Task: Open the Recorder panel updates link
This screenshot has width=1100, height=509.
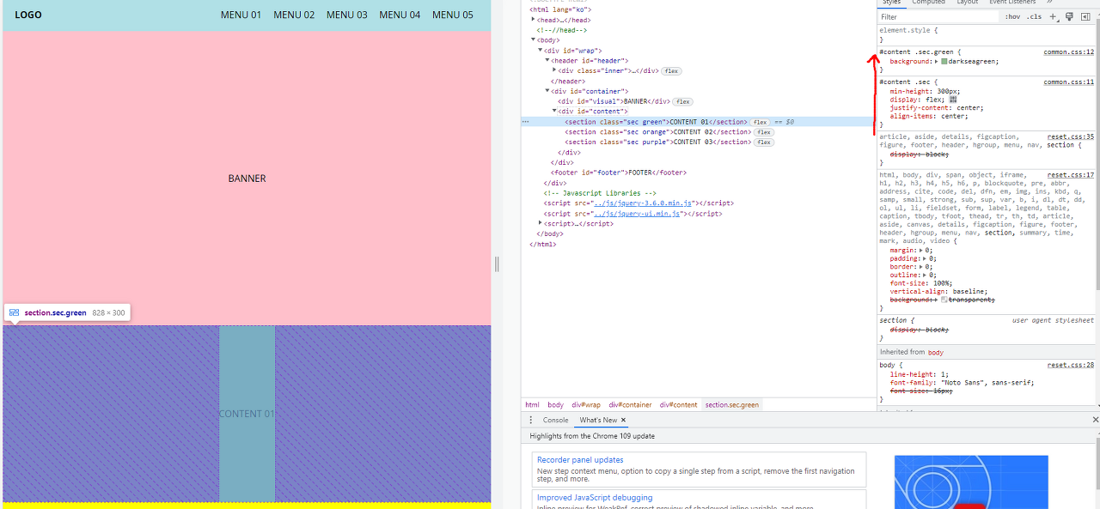Action: click(x=580, y=460)
